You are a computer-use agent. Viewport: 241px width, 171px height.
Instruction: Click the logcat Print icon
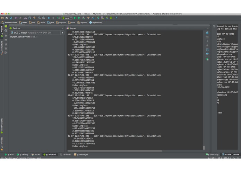click(207, 54)
